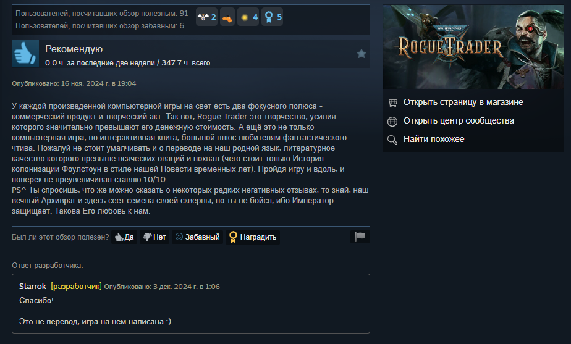
Task: Toggle the favorite star on the review
Action: [x=362, y=54]
